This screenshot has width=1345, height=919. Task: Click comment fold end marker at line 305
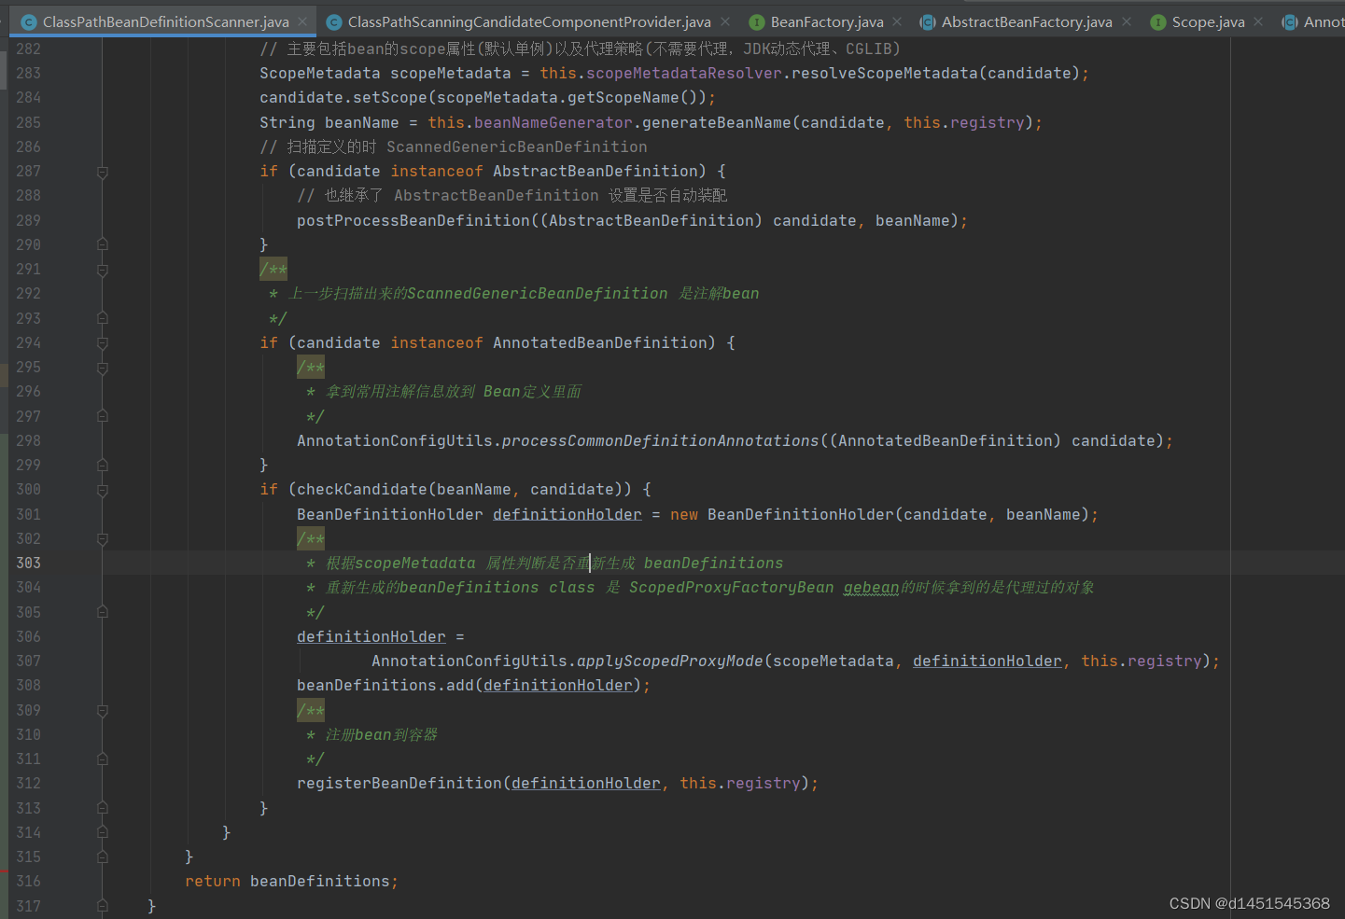pyautogui.click(x=103, y=612)
